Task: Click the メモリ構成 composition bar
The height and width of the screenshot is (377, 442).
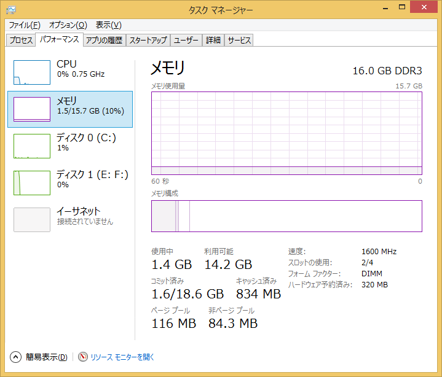Action: [x=286, y=216]
